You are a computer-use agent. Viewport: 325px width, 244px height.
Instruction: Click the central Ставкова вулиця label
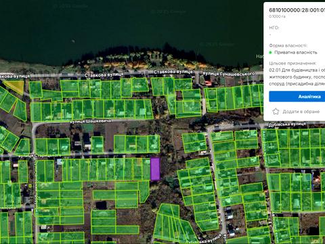coord(104,75)
